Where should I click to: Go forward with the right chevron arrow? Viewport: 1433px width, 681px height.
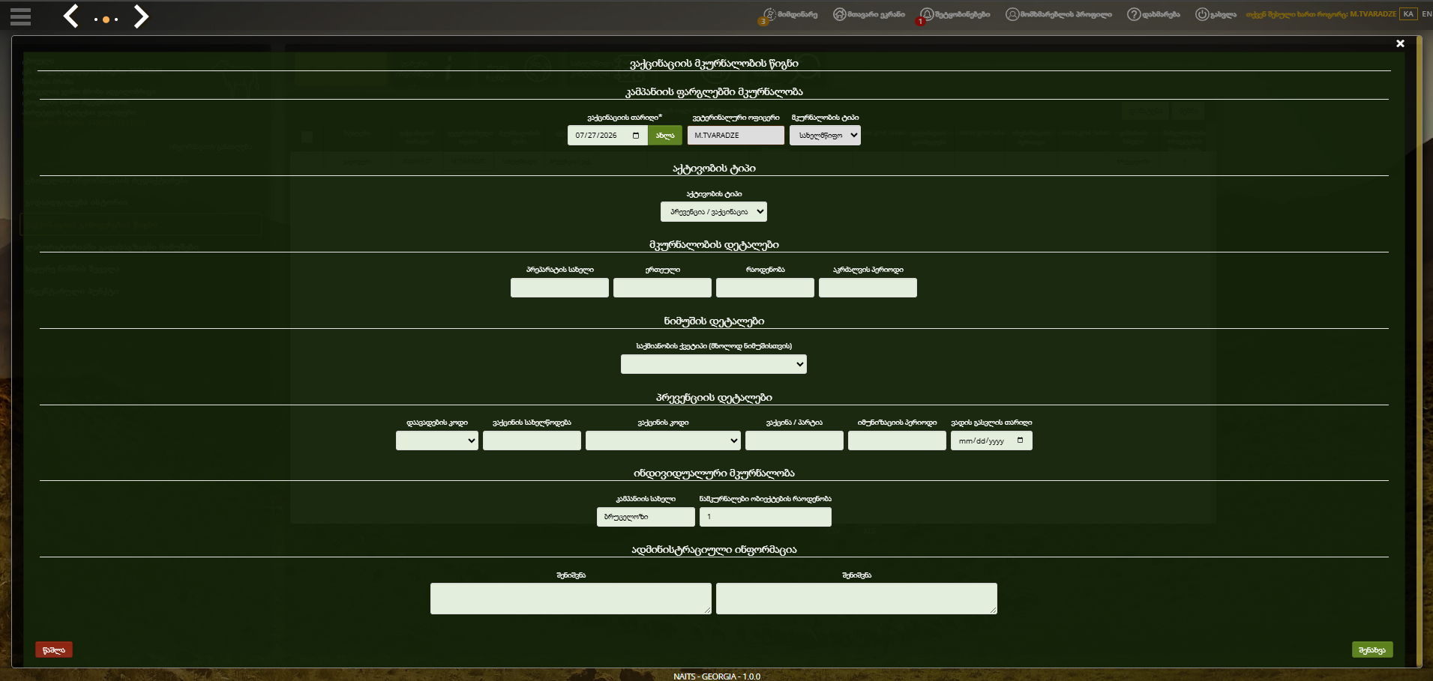140,16
